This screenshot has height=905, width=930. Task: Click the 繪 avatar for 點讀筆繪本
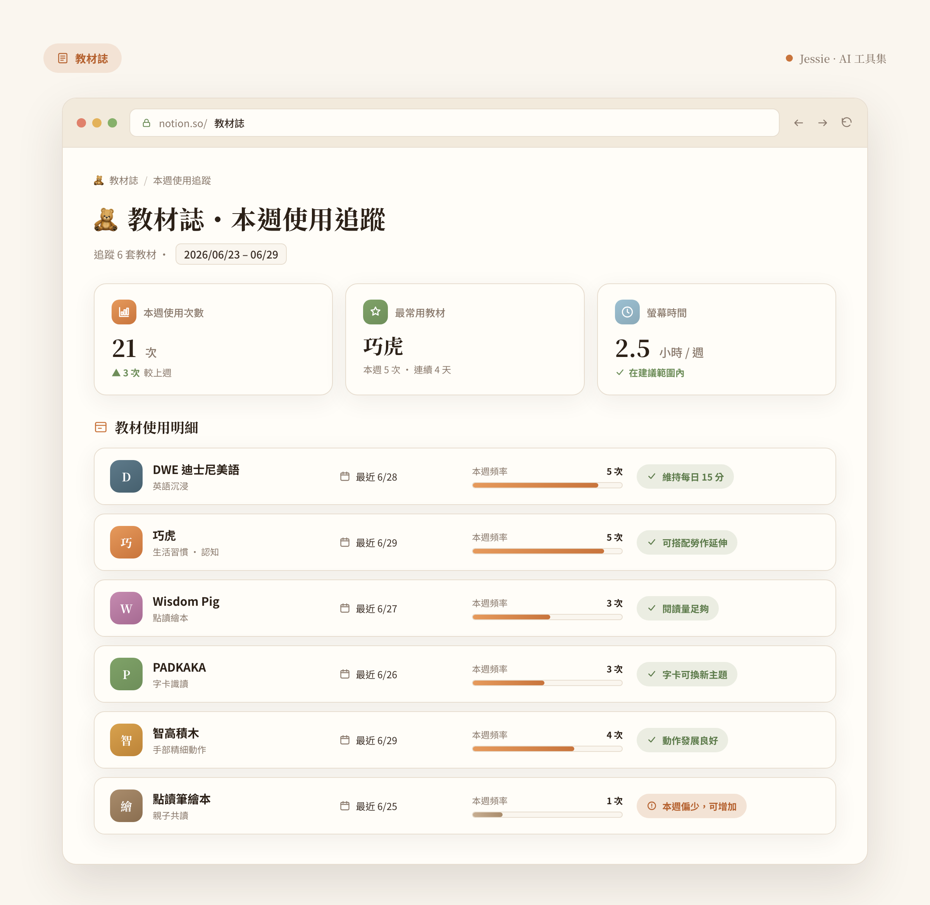[x=126, y=806]
